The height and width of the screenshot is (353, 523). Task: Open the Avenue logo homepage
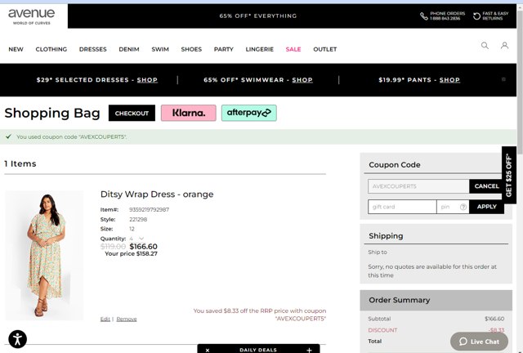32,16
